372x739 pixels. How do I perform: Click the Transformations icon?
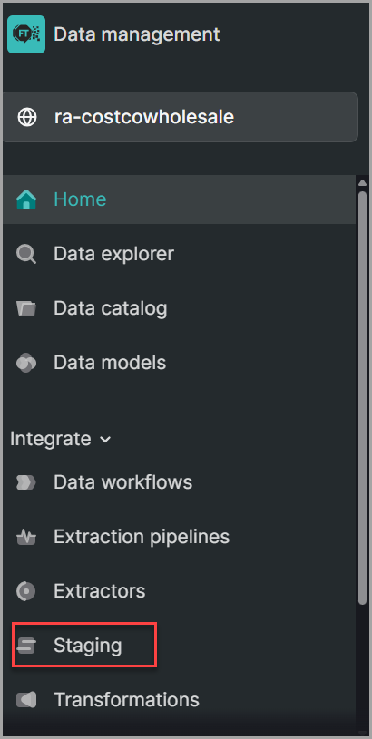click(26, 700)
